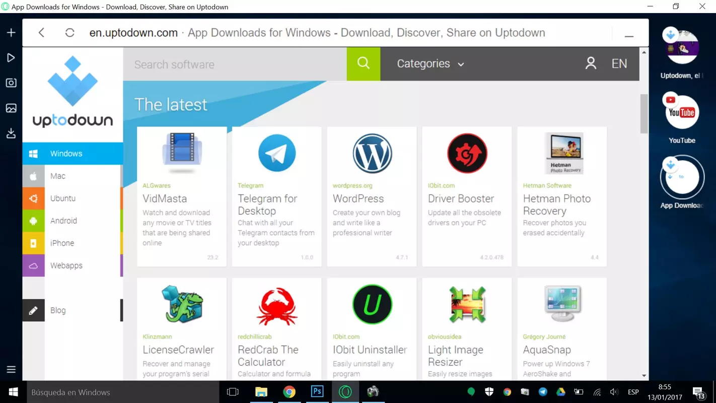This screenshot has height=403, width=716.
Task: Open the user account icon
Action: point(591,63)
